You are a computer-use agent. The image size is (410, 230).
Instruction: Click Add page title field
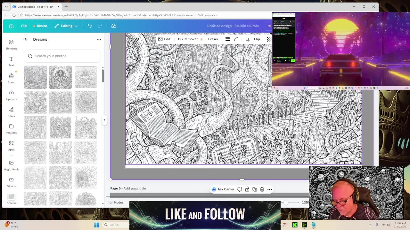[135, 188]
